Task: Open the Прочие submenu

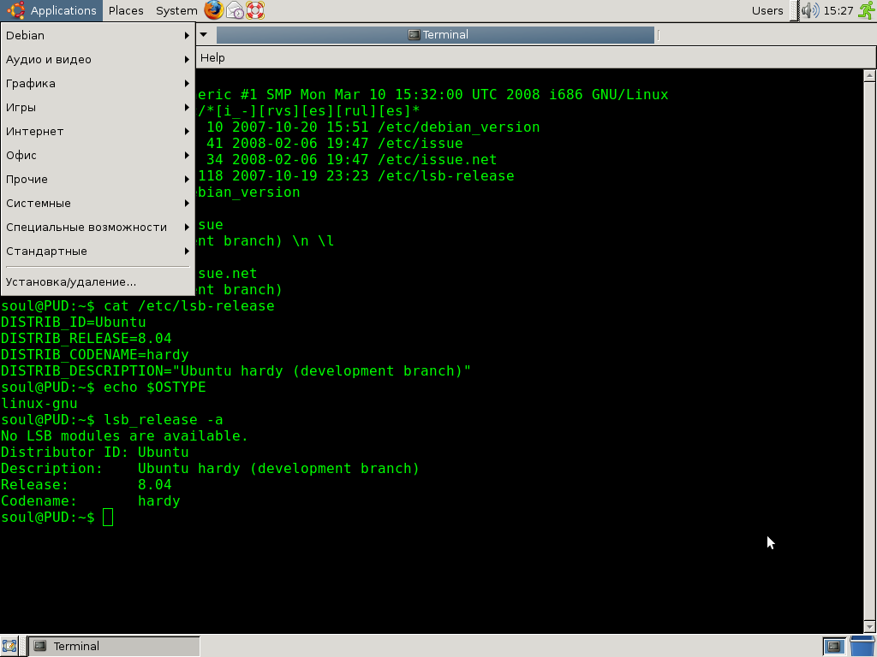Action: (98, 180)
